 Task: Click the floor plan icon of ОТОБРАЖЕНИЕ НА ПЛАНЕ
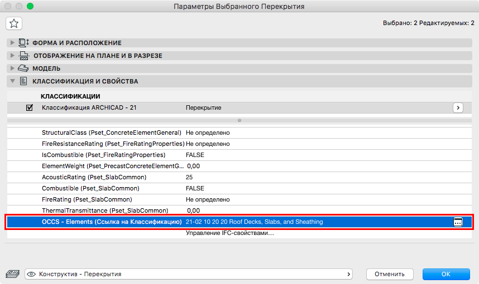[x=24, y=56]
